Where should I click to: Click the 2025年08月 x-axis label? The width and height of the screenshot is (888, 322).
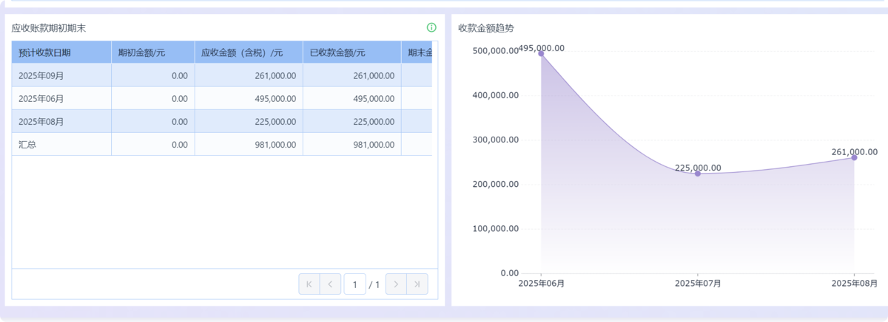(855, 283)
